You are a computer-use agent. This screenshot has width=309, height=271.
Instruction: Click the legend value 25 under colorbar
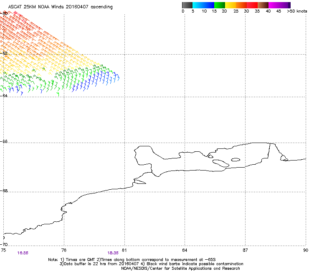pyautogui.click(x=236, y=11)
